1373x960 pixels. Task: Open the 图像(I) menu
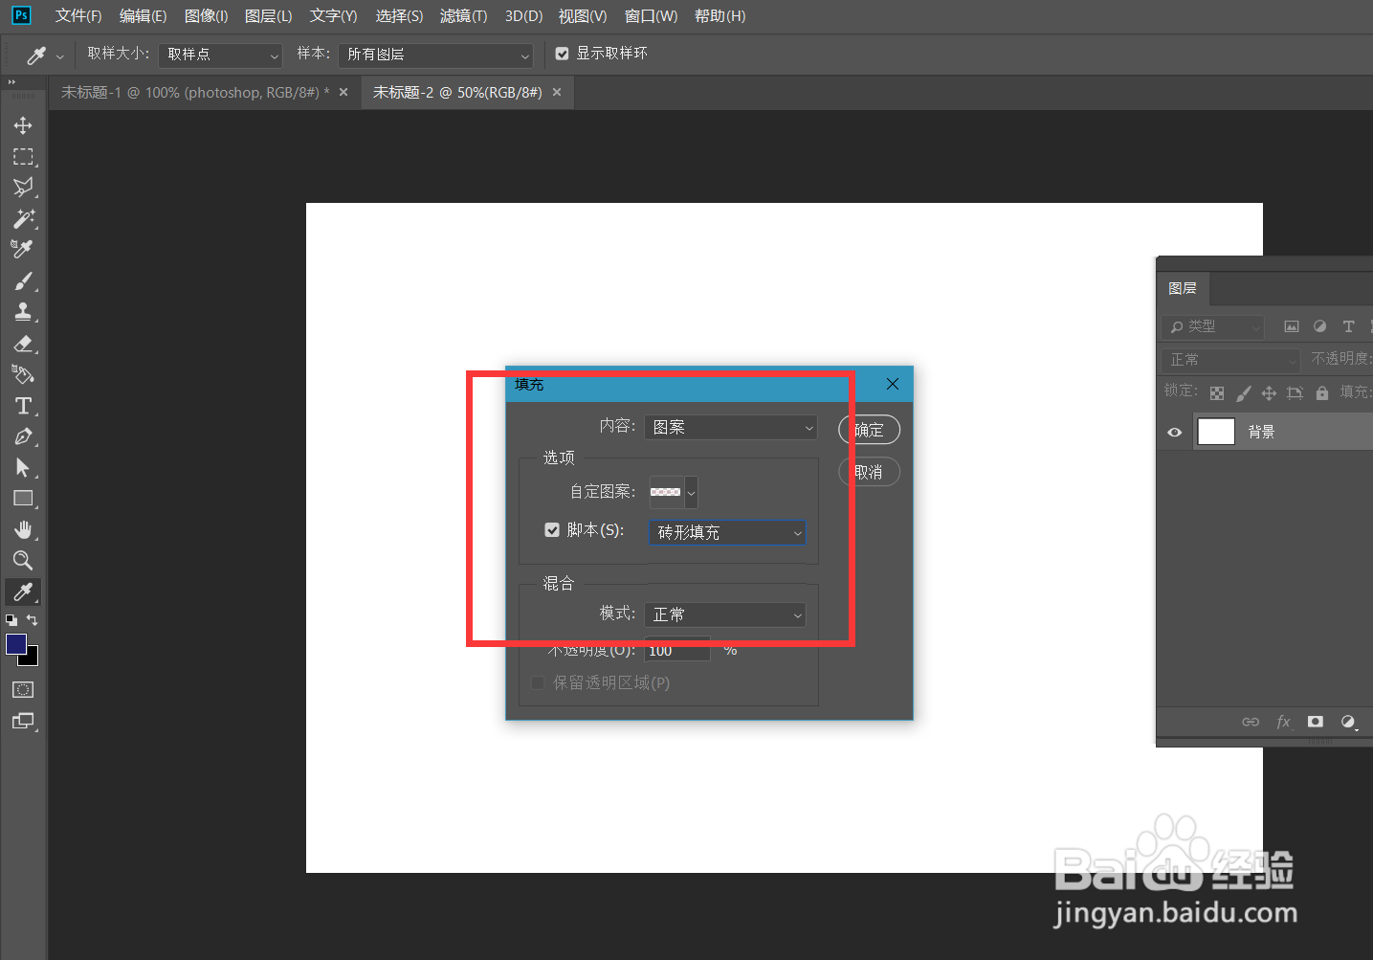click(x=206, y=16)
